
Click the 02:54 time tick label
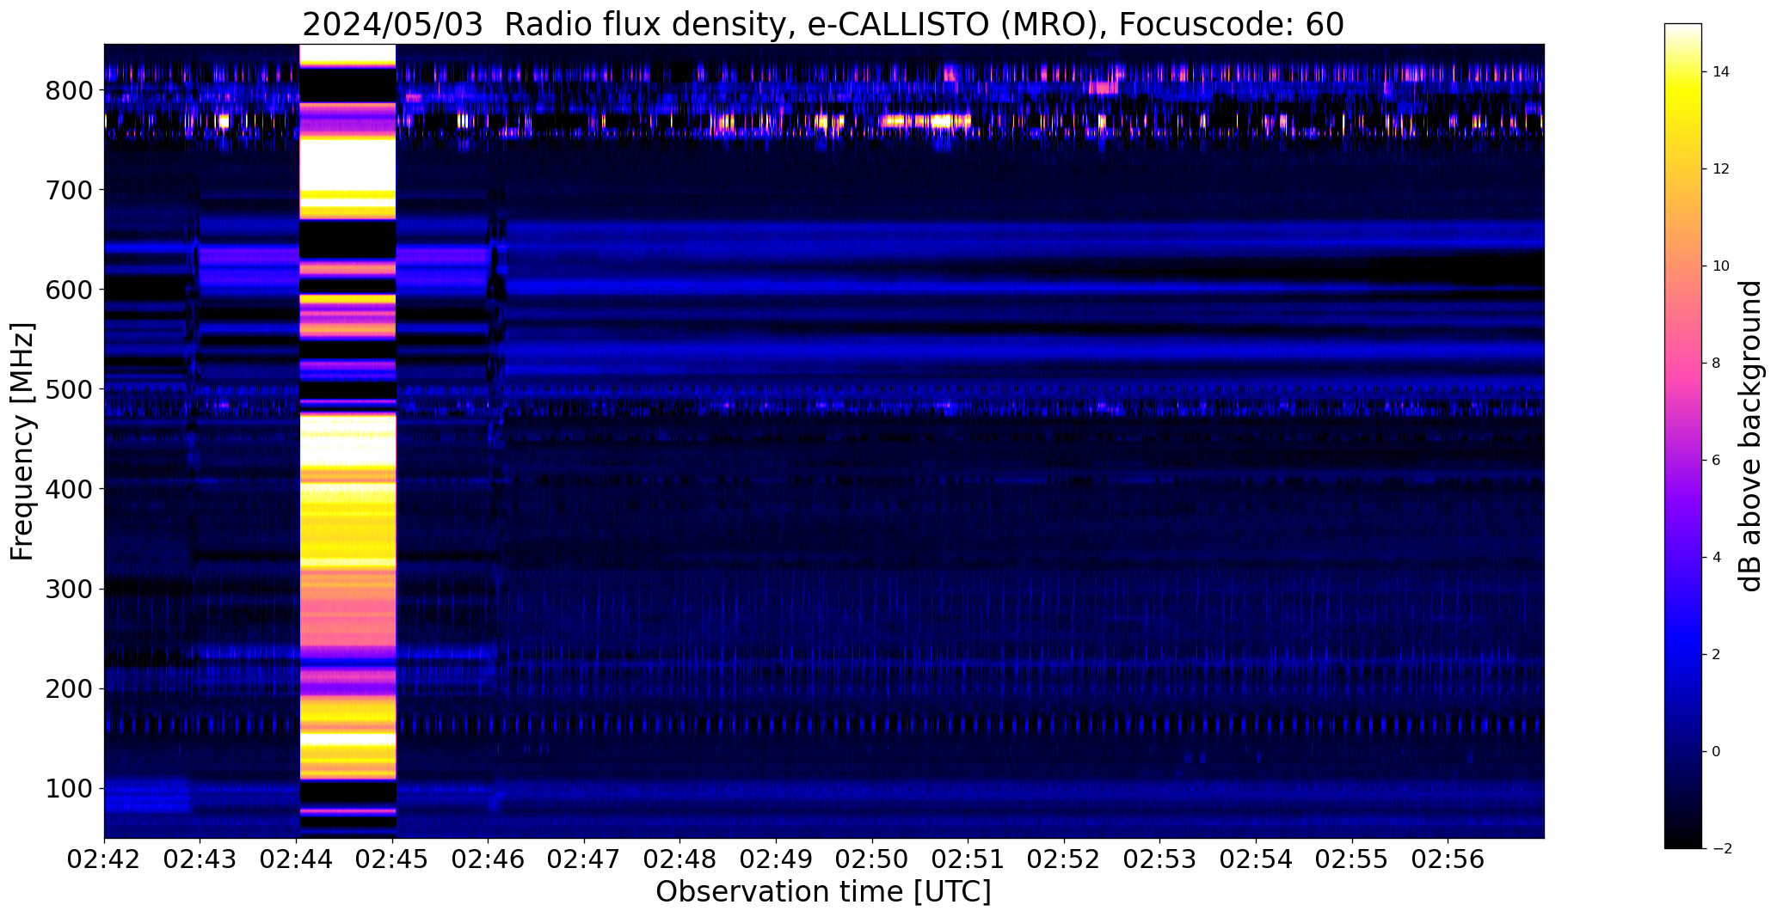[1257, 859]
